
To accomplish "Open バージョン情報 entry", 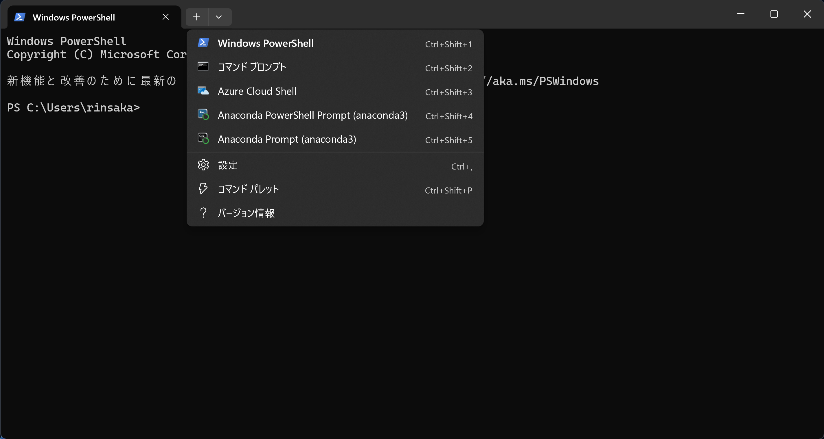I will tap(335, 213).
